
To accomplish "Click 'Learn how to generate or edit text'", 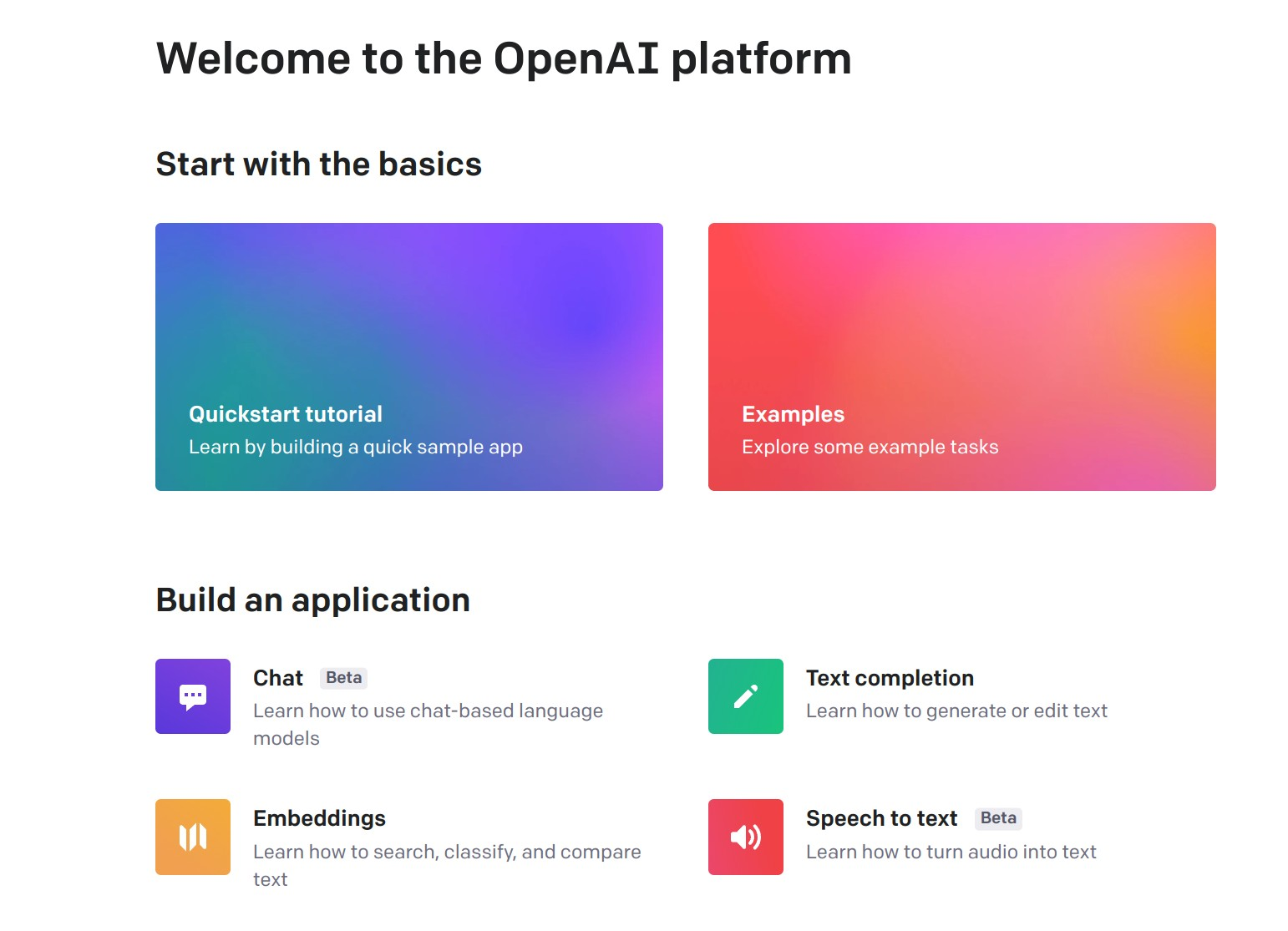I will (956, 711).
